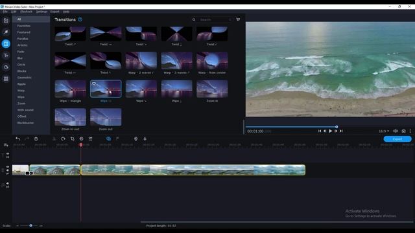This screenshot has width=415, height=233.
Task: Open the Titles tab icon
Action: [6, 56]
